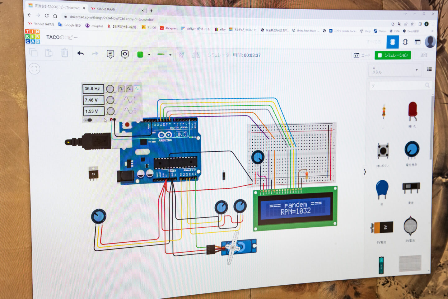448x299 pixels.
Task: Stop simulation with the green シミュレーション button
Action: (x=393, y=55)
